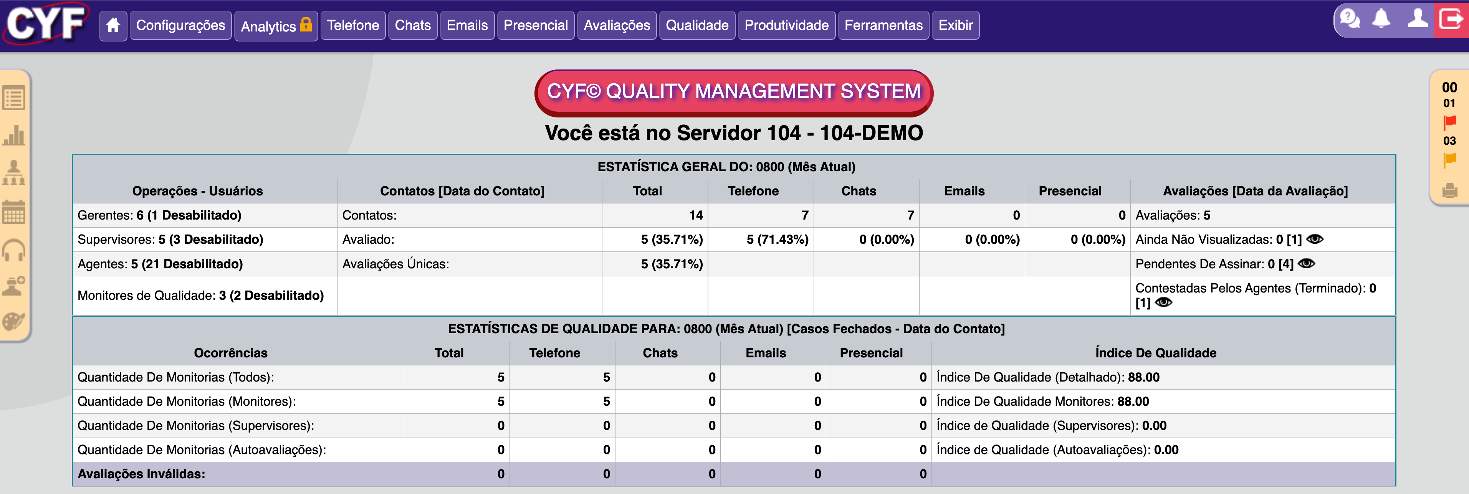Open the Produtividade menu
The height and width of the screenshot is (494, 1469).
786,26
